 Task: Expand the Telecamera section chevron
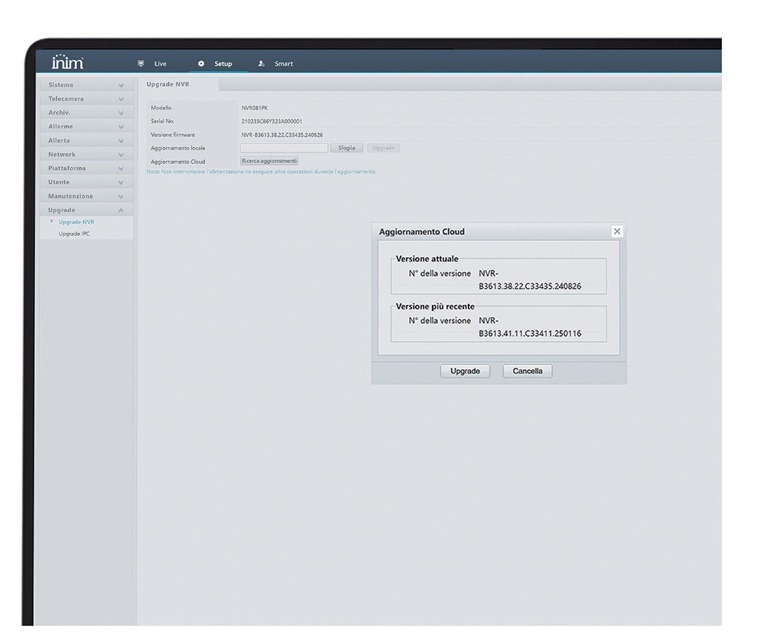(121, 99)
